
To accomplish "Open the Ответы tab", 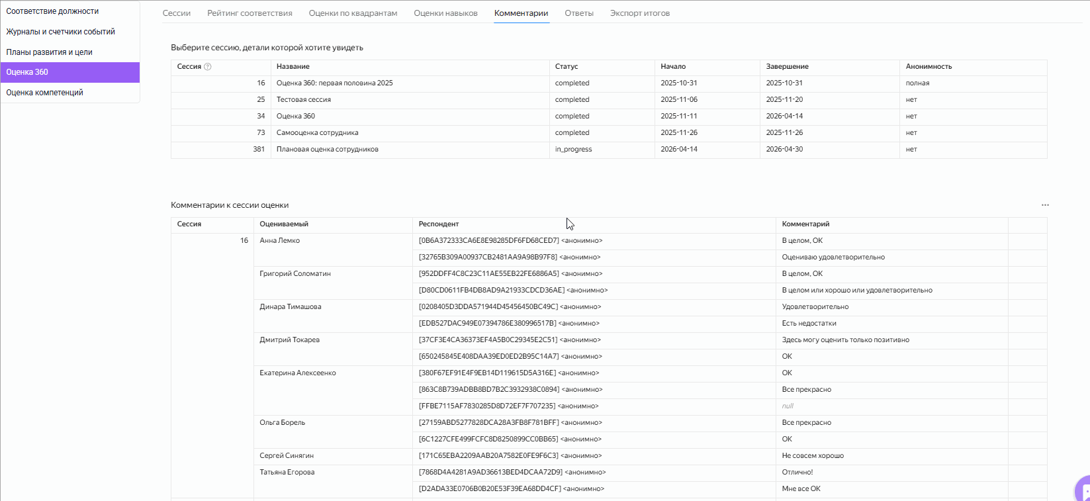I will tap(579, 13).
